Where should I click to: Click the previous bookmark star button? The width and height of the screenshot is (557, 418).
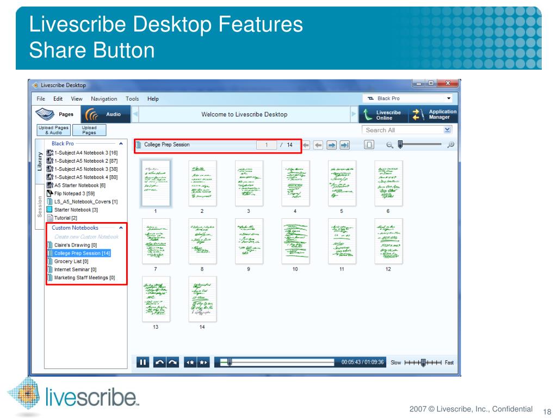(190, 362)
